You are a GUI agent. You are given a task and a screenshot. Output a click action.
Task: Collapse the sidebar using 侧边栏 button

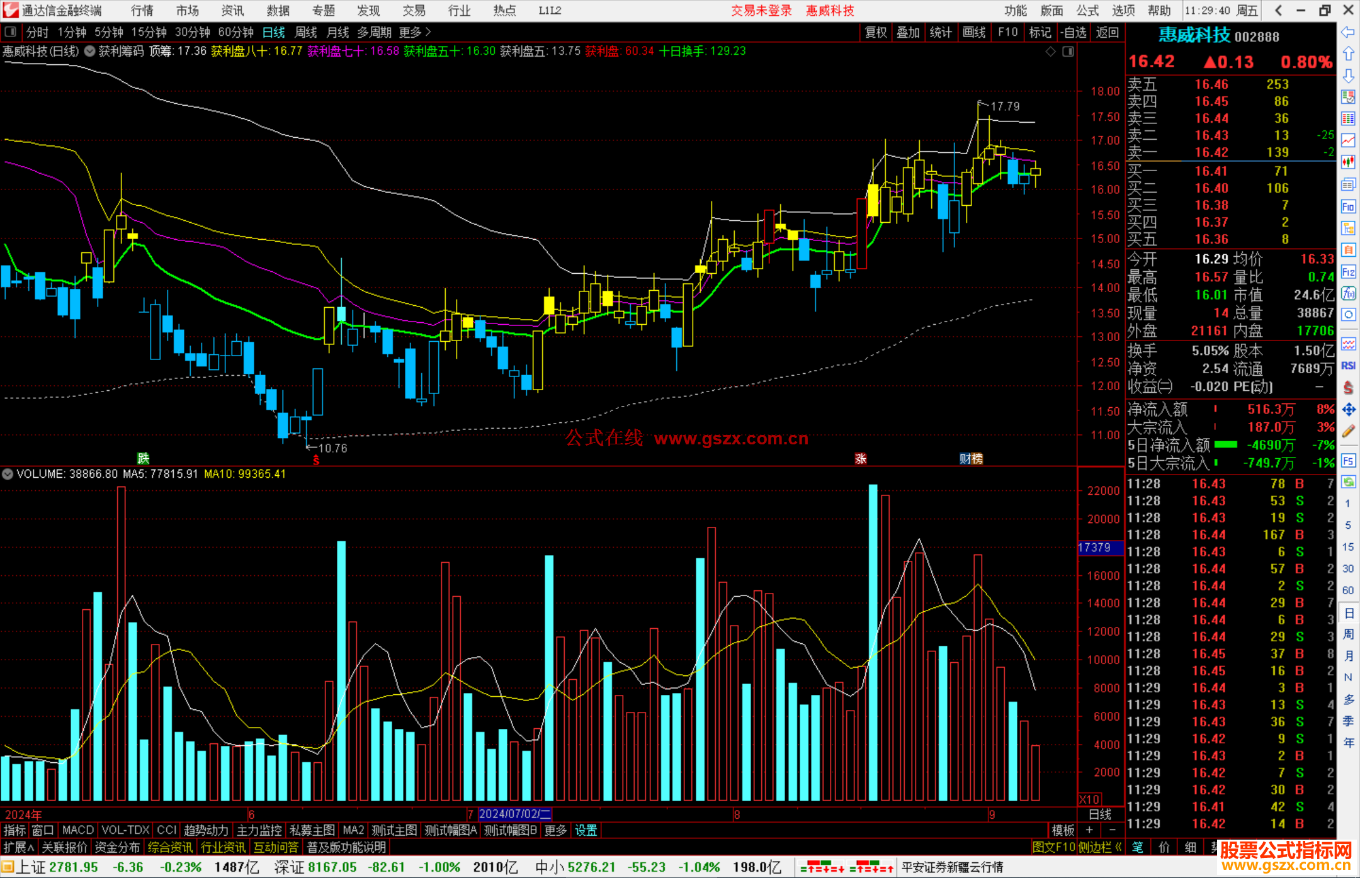pos(1099,847)
